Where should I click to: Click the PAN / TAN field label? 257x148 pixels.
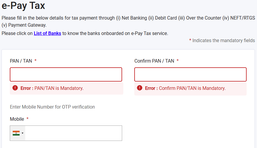coord(21,61)
